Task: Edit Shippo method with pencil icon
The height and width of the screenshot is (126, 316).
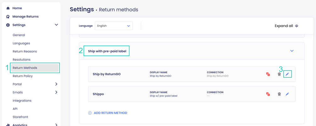Action: coord(287,94)
